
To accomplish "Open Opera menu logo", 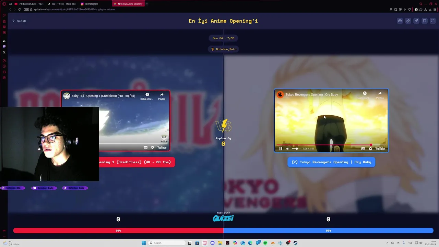I will (4, 4).
